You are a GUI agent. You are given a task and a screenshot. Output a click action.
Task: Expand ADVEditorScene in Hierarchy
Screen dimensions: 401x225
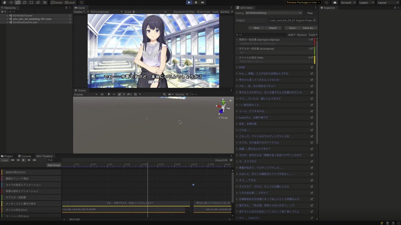tap(8, 15)
